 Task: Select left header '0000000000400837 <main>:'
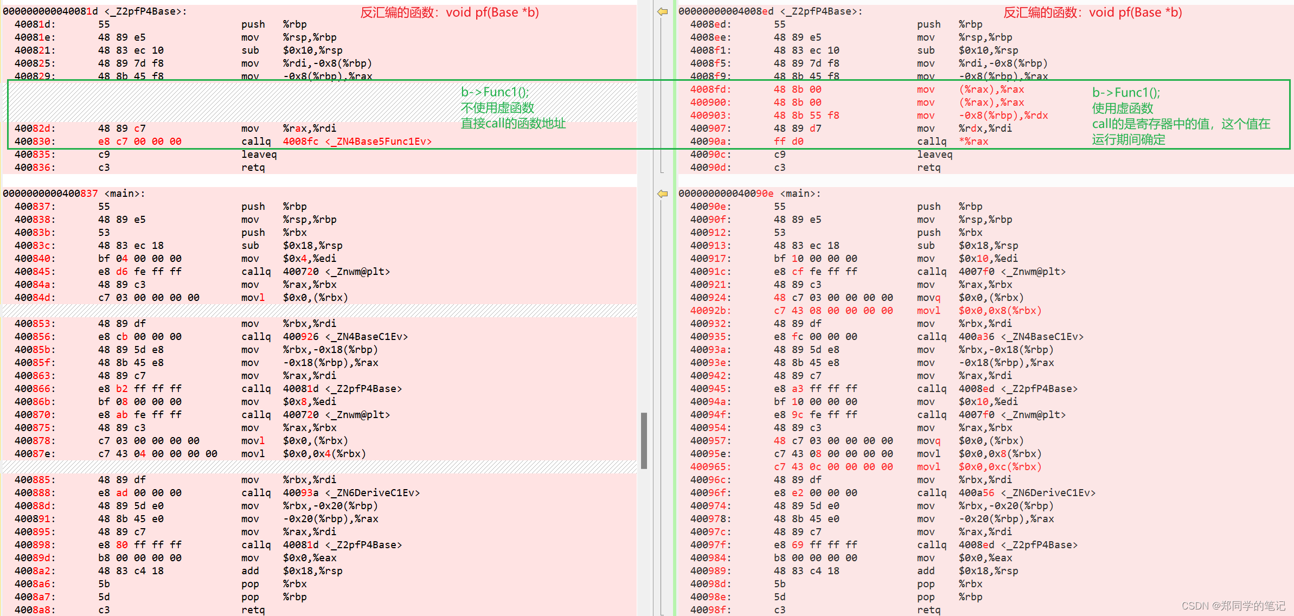pos(74,194)
